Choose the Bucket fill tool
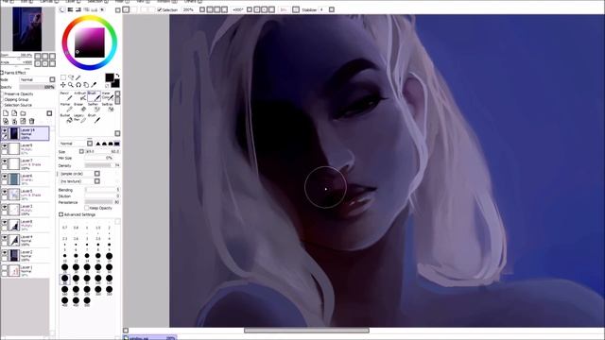Screen dimensions: 605x340 click(66, 118)
